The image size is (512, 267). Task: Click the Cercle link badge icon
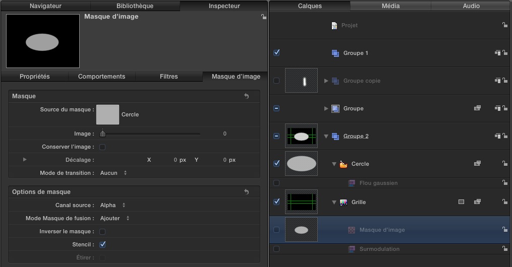click(477, 163)
